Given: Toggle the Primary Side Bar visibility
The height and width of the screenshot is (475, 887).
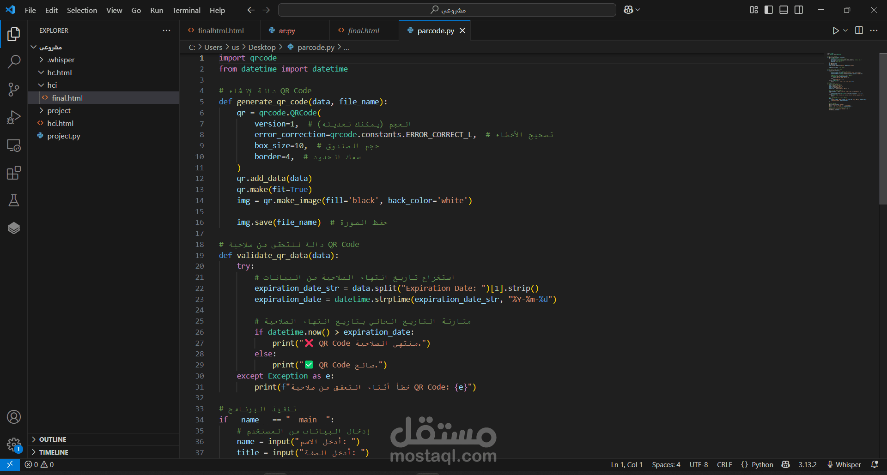Looking at the screenshot, I should point(769,10).
